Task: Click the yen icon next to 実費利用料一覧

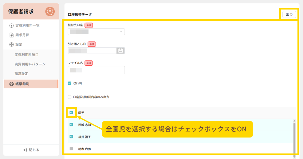Action: (11, 25)
